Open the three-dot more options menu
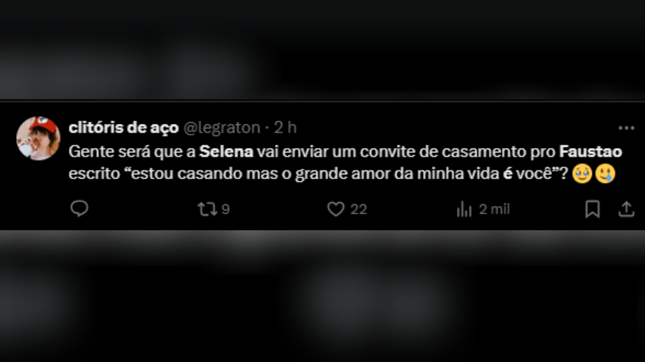 coord(626,128)
